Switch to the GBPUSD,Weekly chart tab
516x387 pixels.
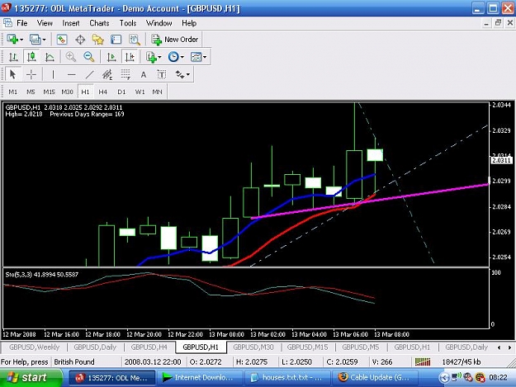pyautogui.click(x=34, y=347)
